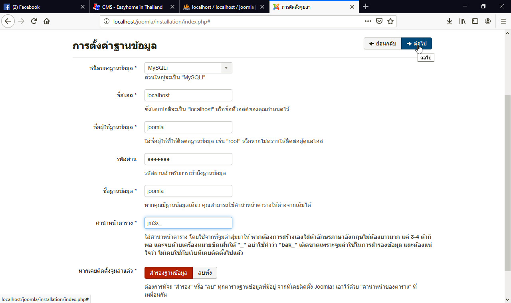Image resolution: width=511 pixels, height=303 pixels.
Task: Reload the Joomla installation page
Action: point(34,21)
